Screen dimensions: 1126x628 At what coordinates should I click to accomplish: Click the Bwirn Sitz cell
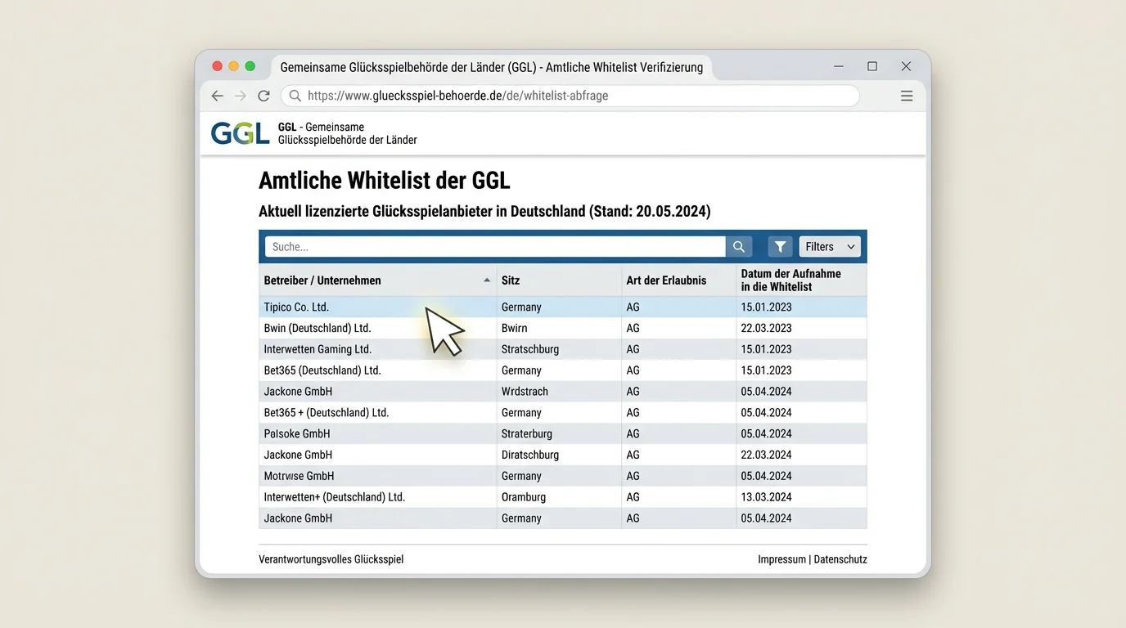coord(514,328)
